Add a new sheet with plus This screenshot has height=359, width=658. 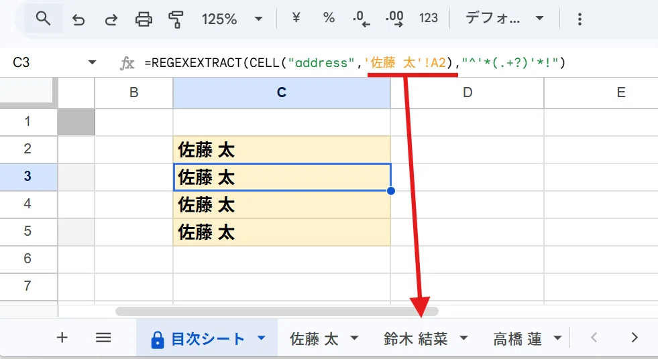(62, 338)
